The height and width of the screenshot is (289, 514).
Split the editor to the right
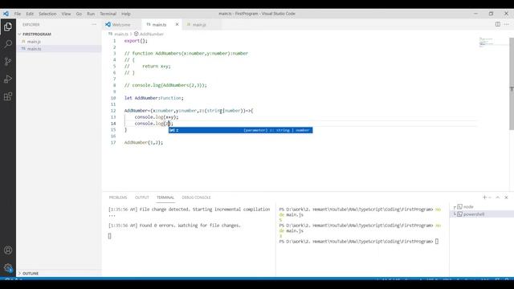498,24
